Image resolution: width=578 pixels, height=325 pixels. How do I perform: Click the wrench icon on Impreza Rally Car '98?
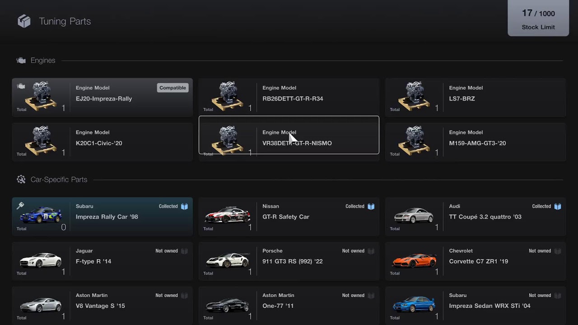[x=20, y=206]
